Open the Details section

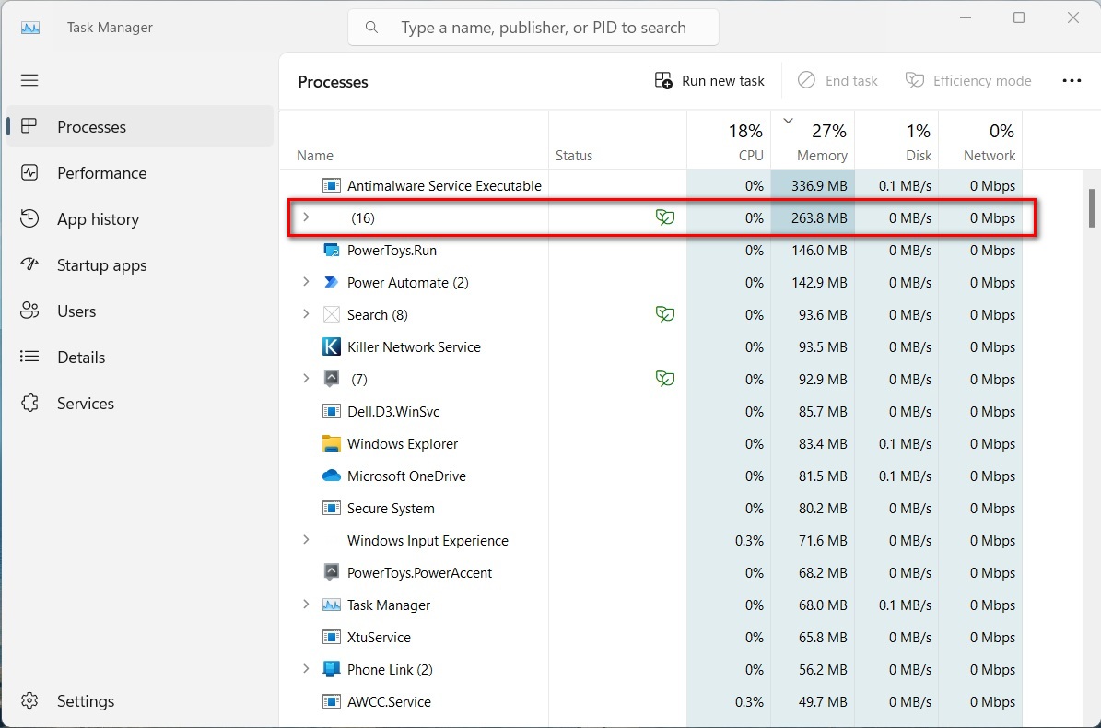coord(81,357)
